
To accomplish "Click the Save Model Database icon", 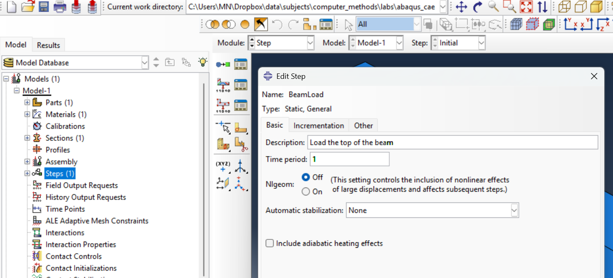I will [44, 7].
